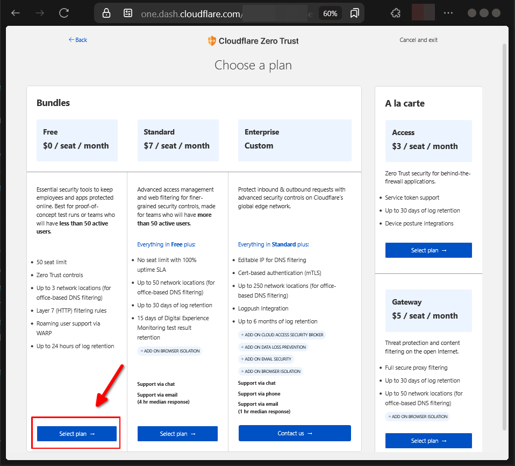515x466 pixels.
Task: Click the profile avatar in the toolbar
Action: point(423,12)
